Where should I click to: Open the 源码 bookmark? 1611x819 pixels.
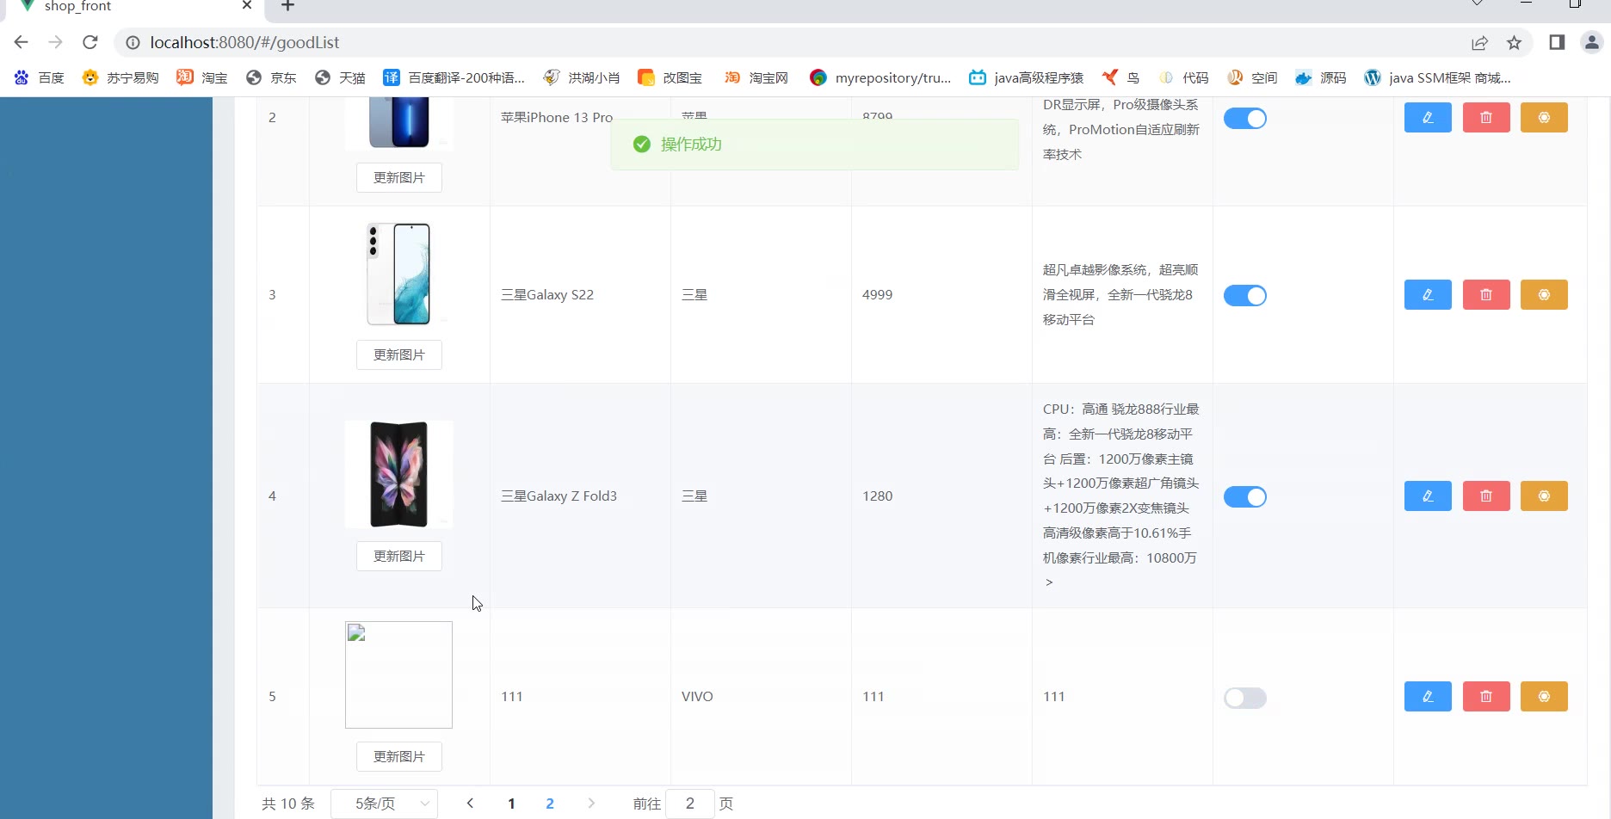point(1321,78)
